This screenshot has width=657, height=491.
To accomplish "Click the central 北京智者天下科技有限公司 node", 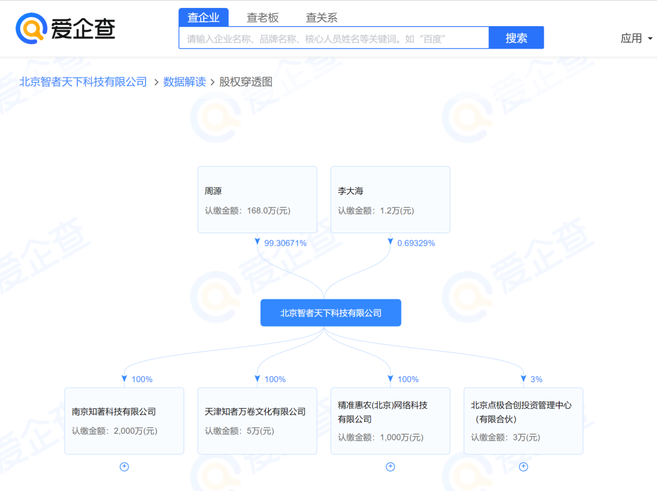I will (330, 313).
